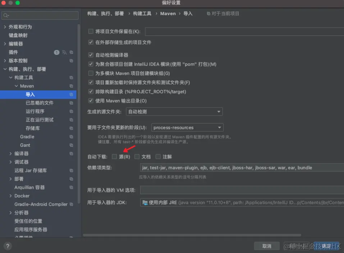
Task: Expand 外观和行为 section
Action: point(5,27)
